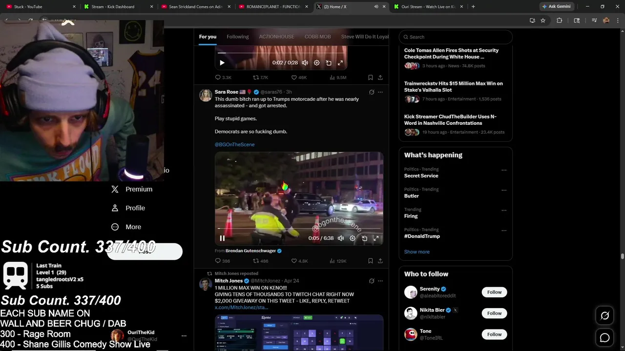This screenshot has width=625, height=351.
Task: Open Profile in X sidebar
Action: point(128,208)
